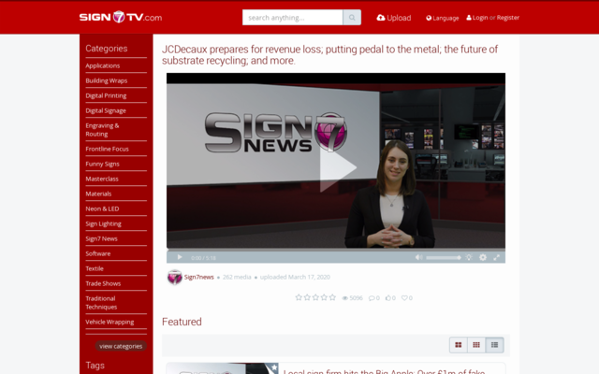The height and width of the screenshot is (374, 599).
Task: Open the Sign7 News category
Action: [102, 238]
